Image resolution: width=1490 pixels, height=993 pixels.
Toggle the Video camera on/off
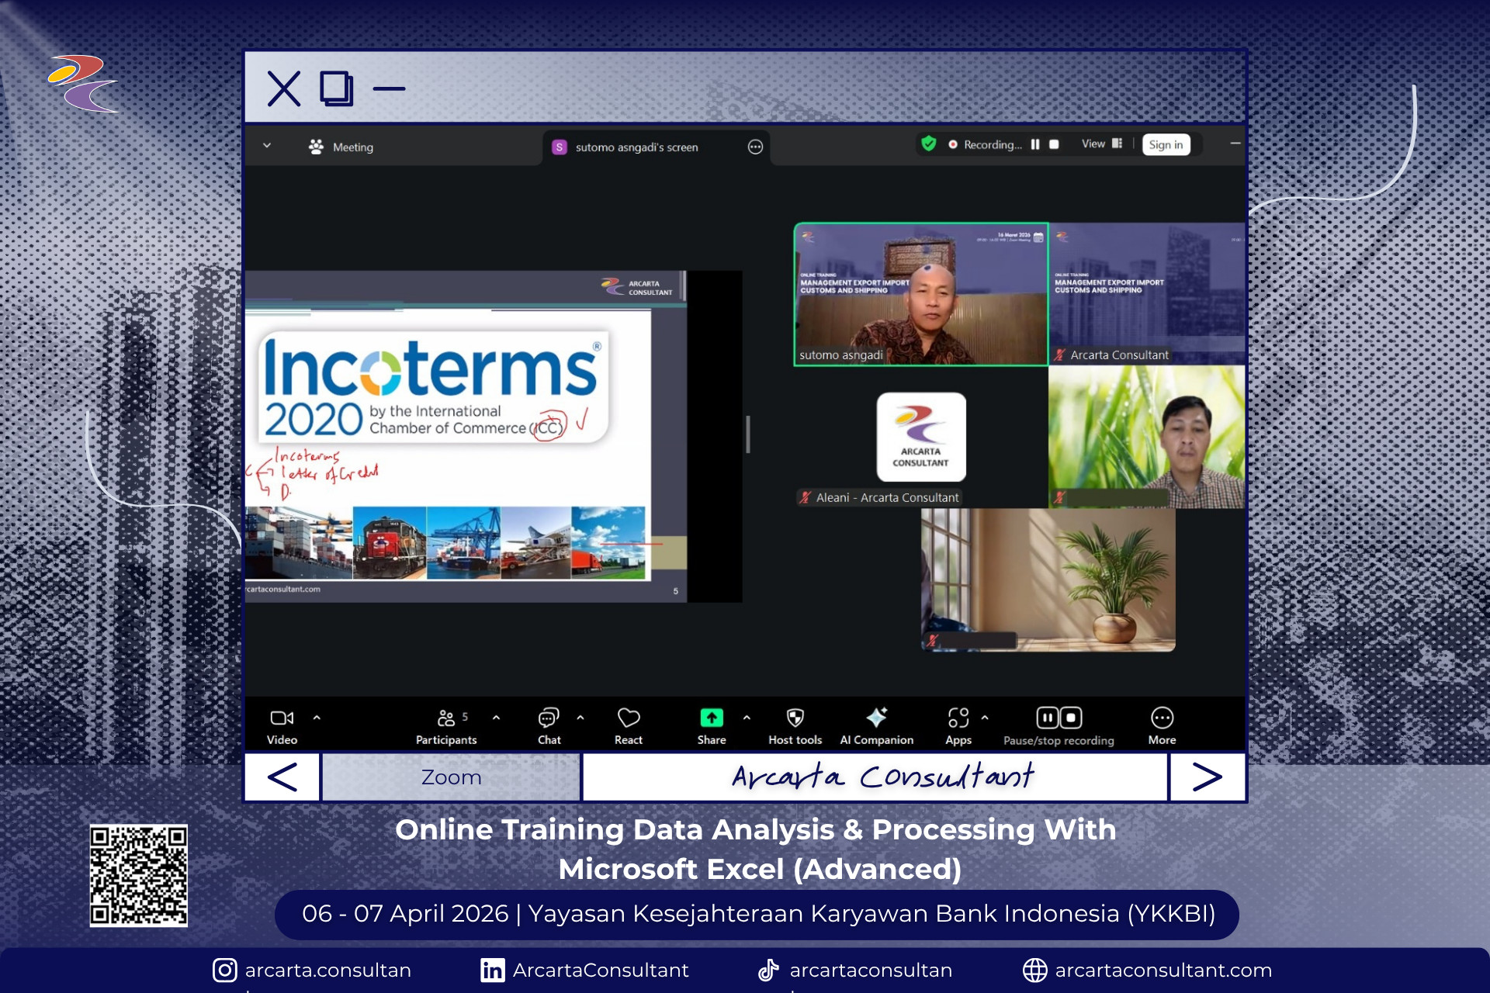pyautogui.click(x=282, y=718)
